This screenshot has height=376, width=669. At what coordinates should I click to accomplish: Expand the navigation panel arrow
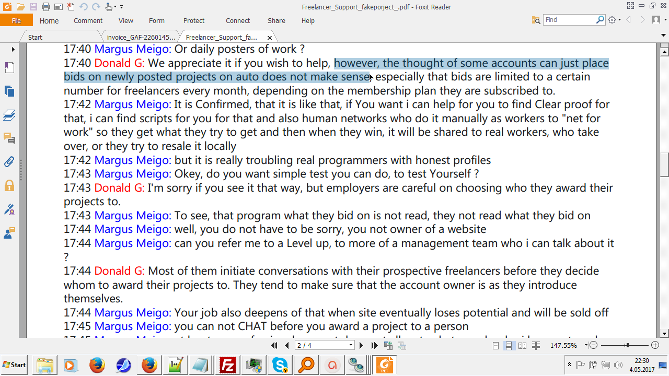[13, 49]
